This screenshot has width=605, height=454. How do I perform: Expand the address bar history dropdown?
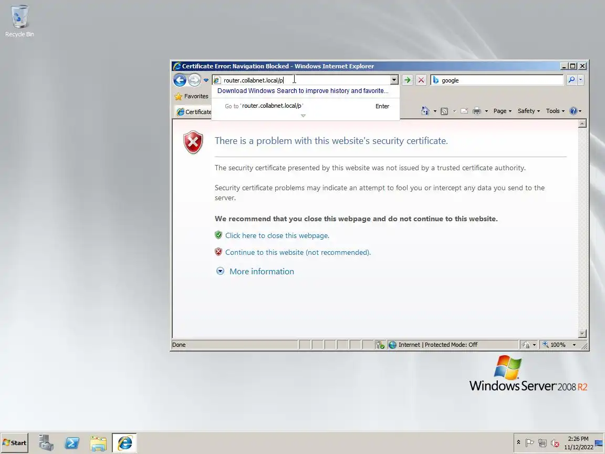point(394,80)
